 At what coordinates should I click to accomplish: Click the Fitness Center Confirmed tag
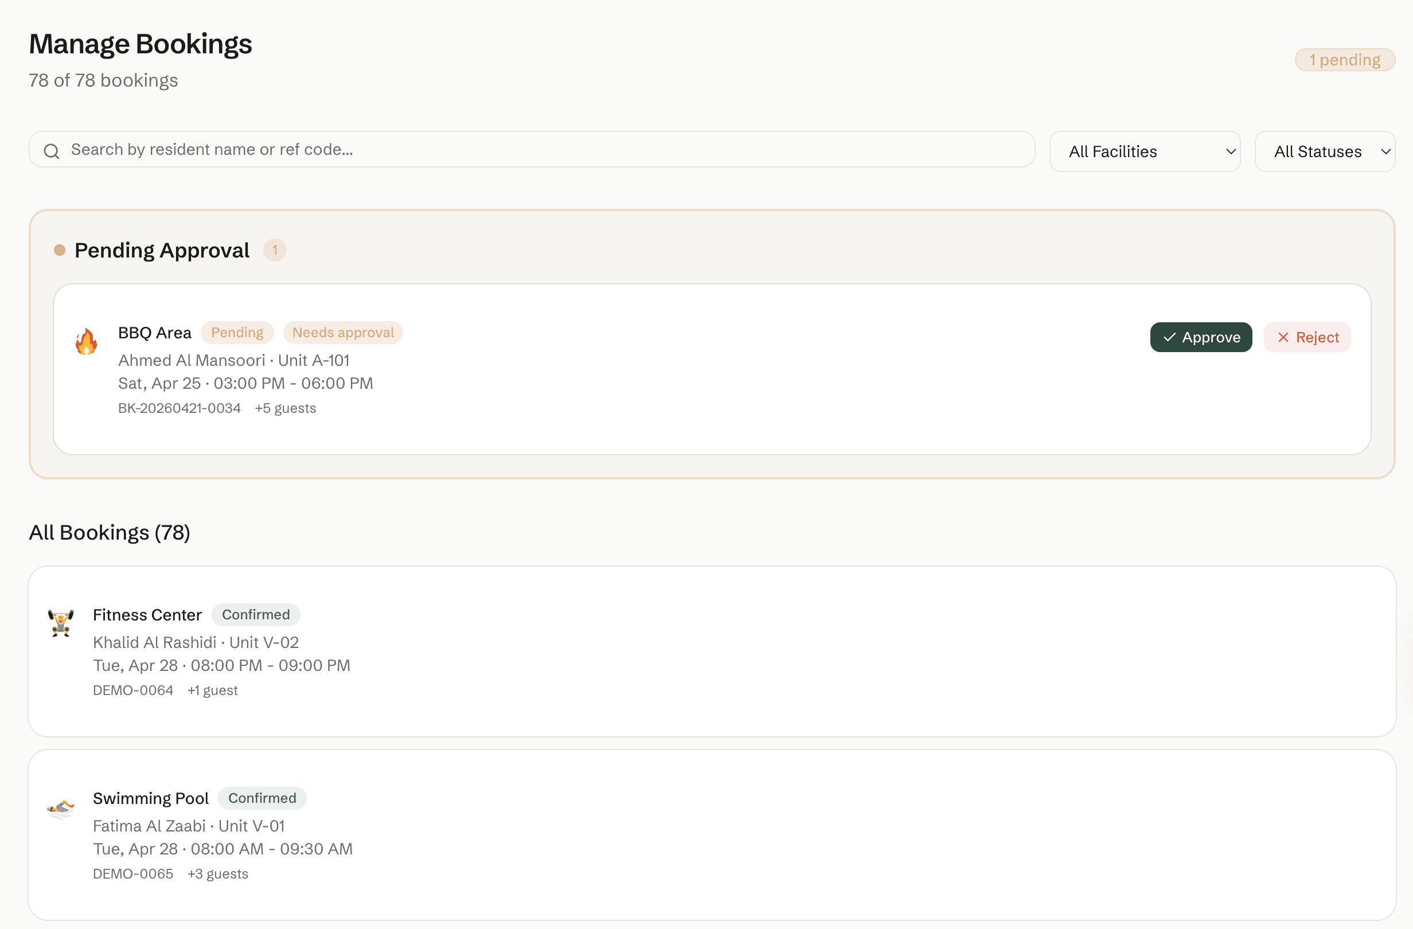(256, 614)
